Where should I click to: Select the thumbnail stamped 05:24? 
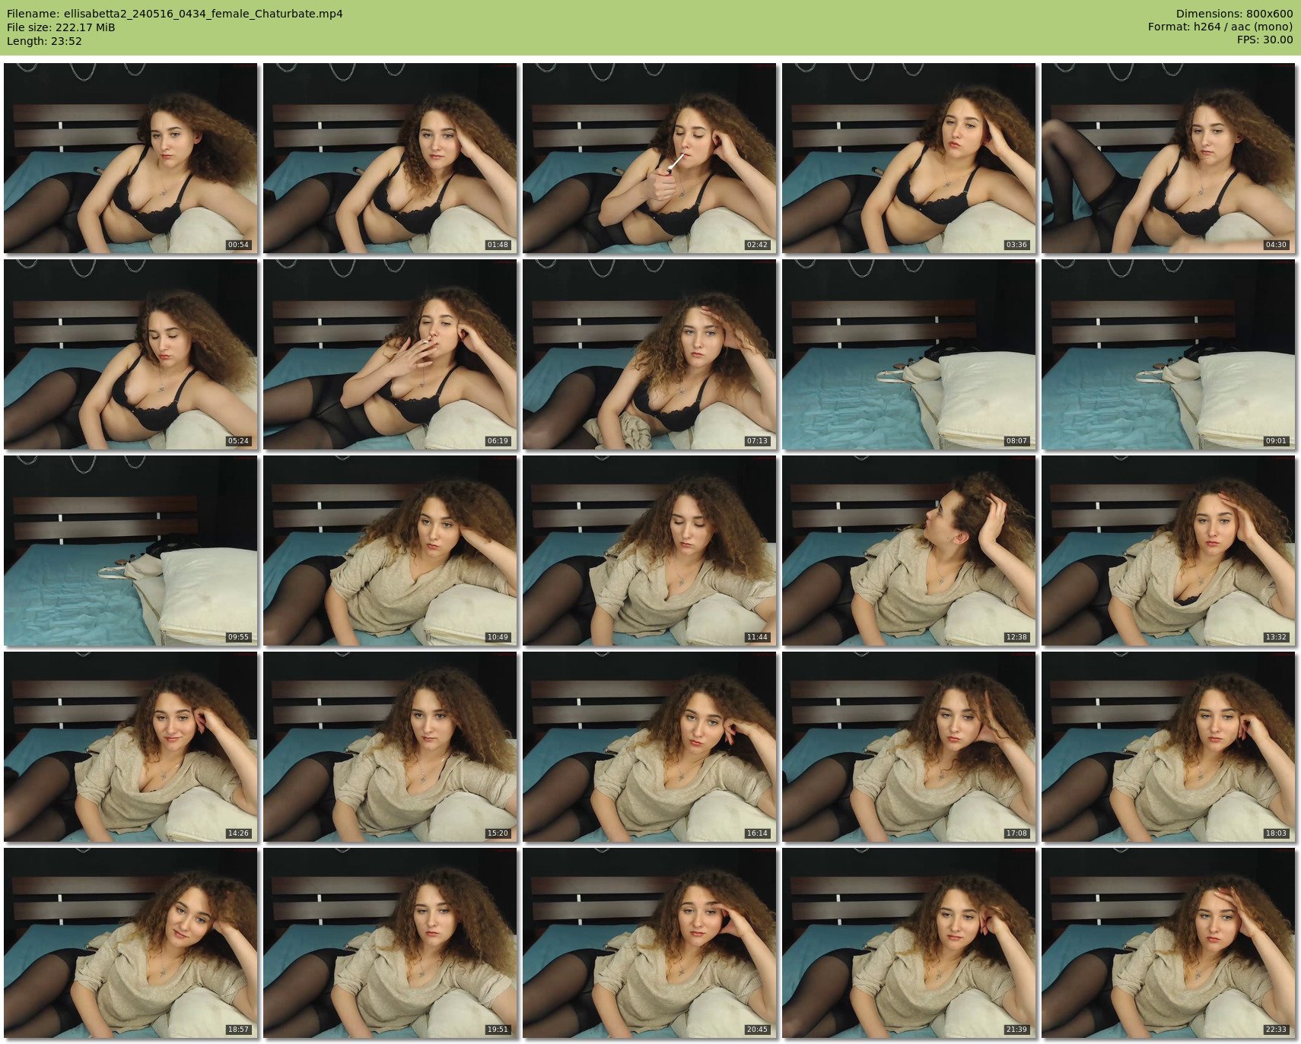pyautogui.click(x=130, y=354)
